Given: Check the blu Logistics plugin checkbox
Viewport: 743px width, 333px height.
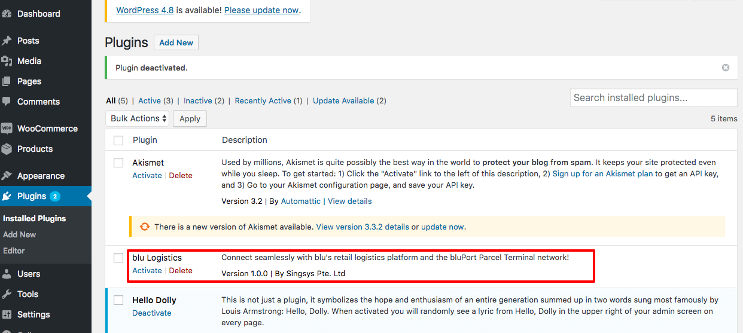Looking at the screenshot, I should [118, 258].
